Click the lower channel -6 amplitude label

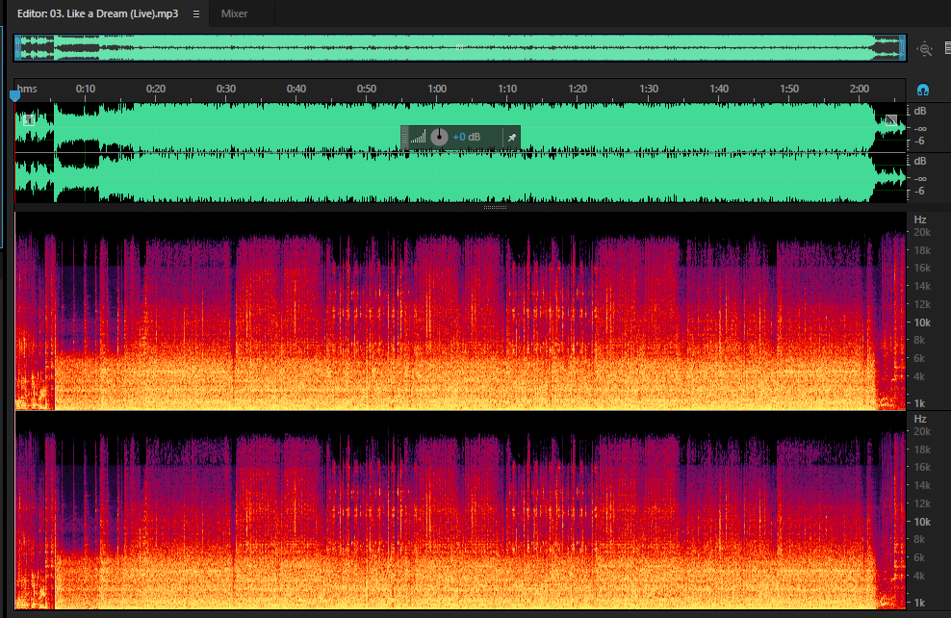[920, 191]
